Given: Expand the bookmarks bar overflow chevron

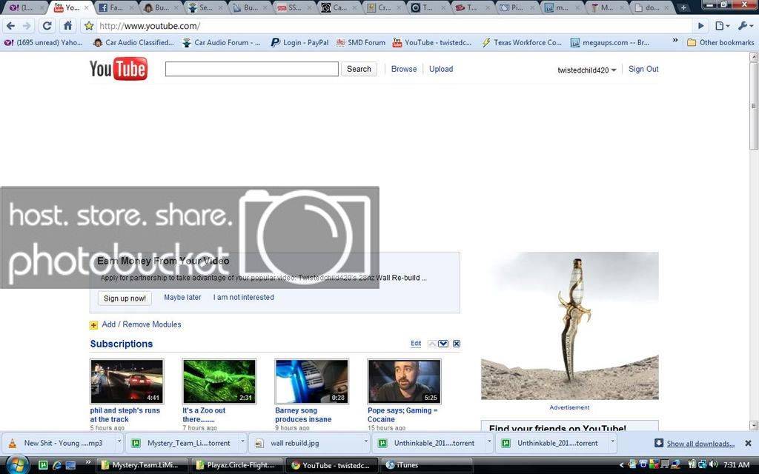Looking at the screenshot, I should pyautogui.click(x=675, y=41).
